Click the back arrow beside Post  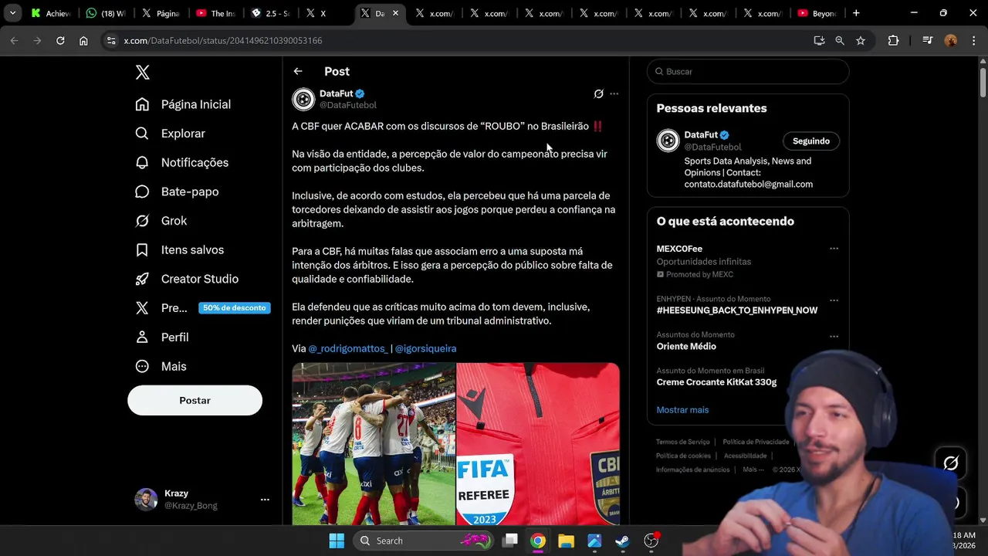tap(298, 71)
